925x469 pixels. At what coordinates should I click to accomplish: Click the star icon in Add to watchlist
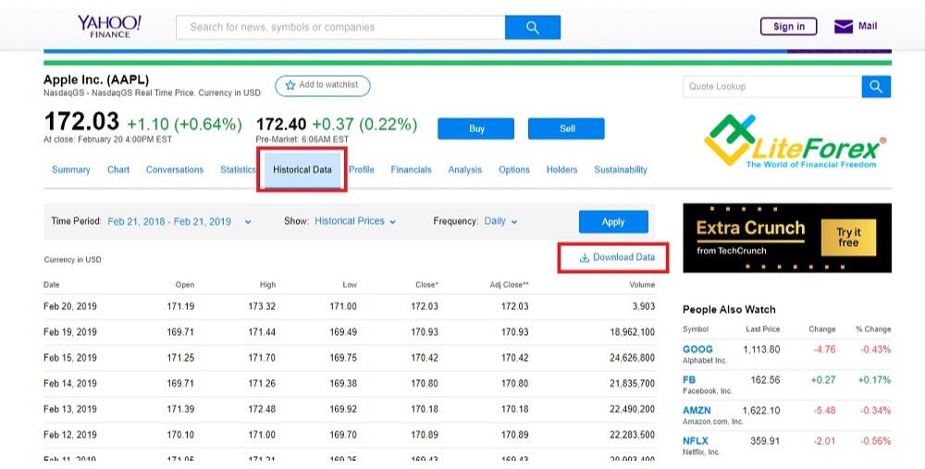point(290,85)
